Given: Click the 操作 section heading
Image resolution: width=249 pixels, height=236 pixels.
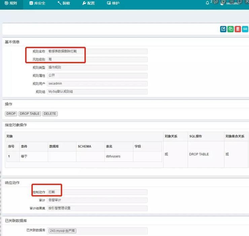Looking at the screenshot, I should click(x=8, y=104).
